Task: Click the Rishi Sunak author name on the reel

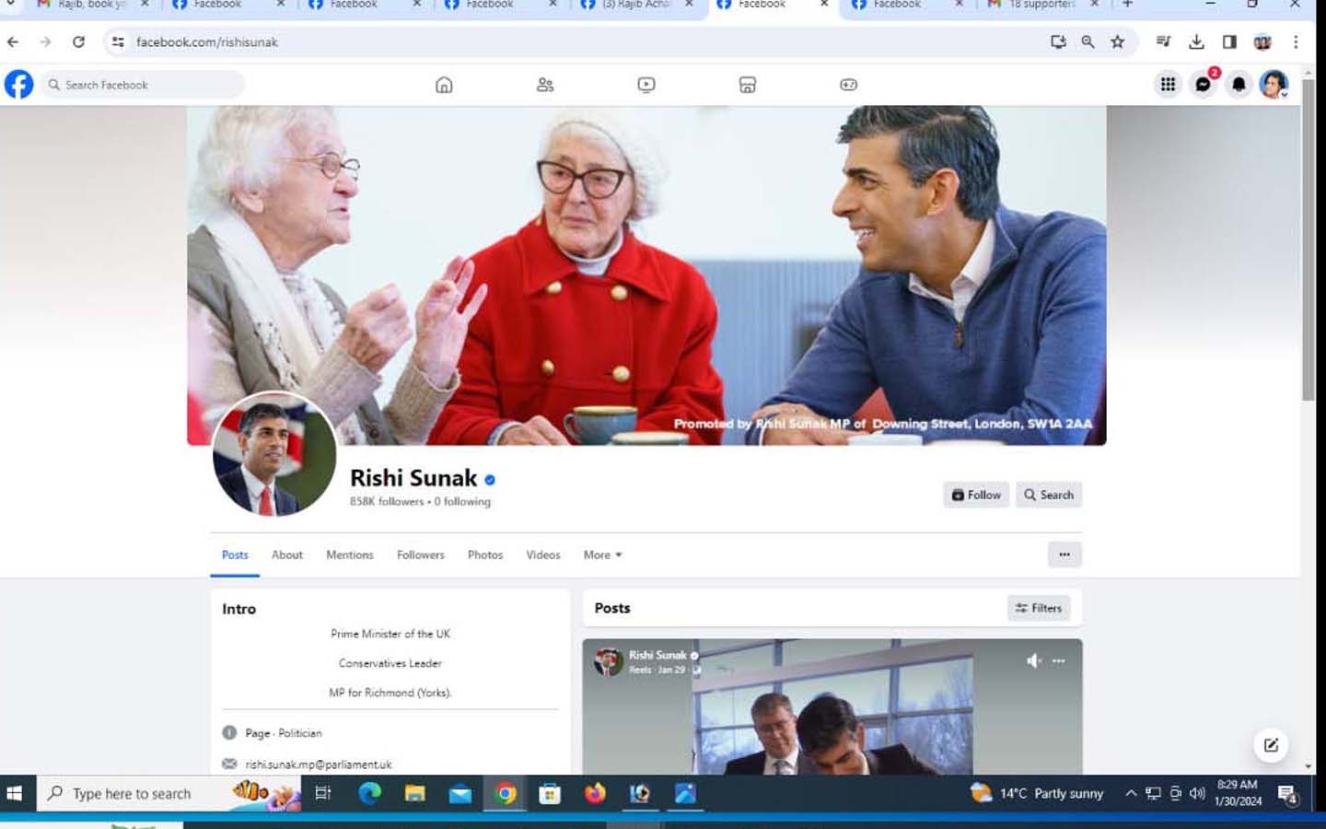Action: [x=657, y=655]
